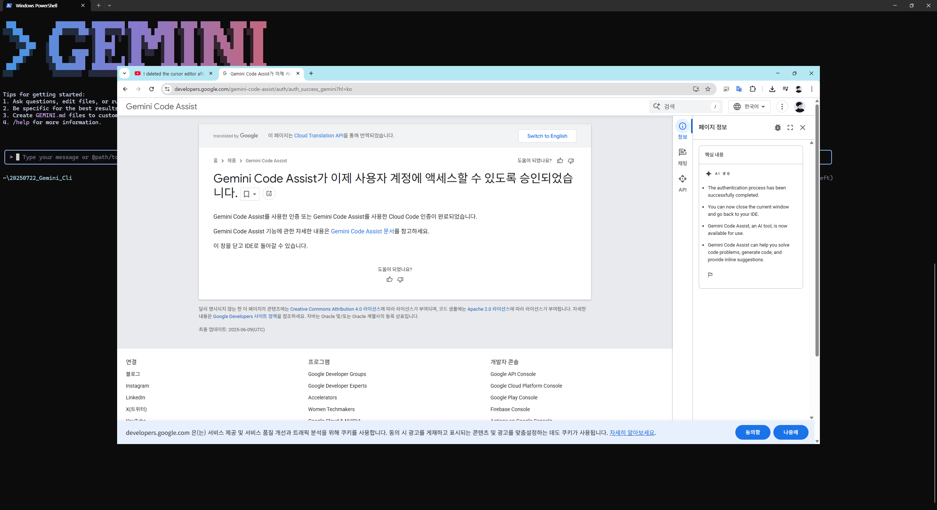
Task: Open the 채팅 chat panel icon
Action: [682, 153]
